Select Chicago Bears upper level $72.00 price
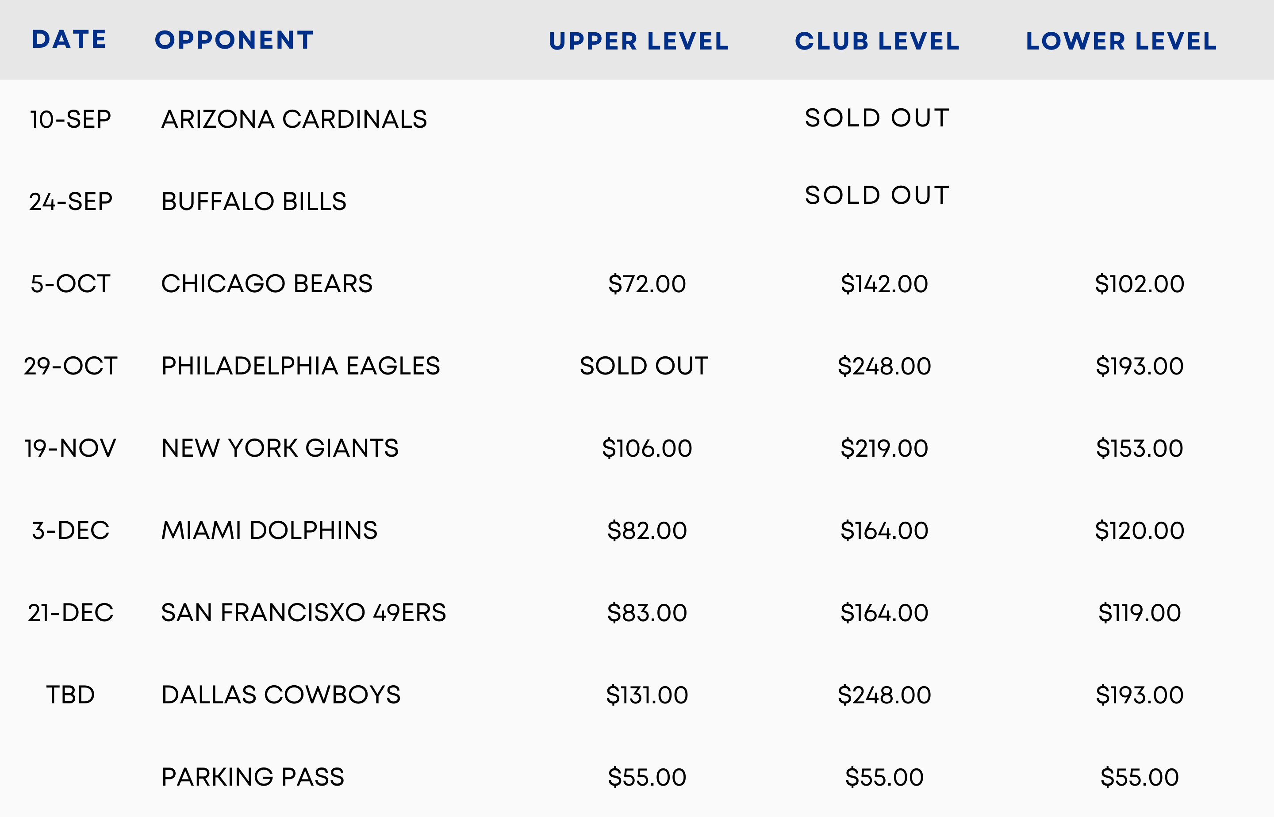Viewport: 1274px width, 817px height. 647,284
